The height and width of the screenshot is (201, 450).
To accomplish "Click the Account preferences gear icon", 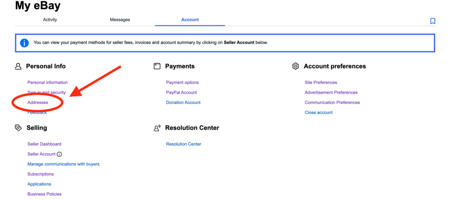I will pyautogui.click(x=295, y=66).
